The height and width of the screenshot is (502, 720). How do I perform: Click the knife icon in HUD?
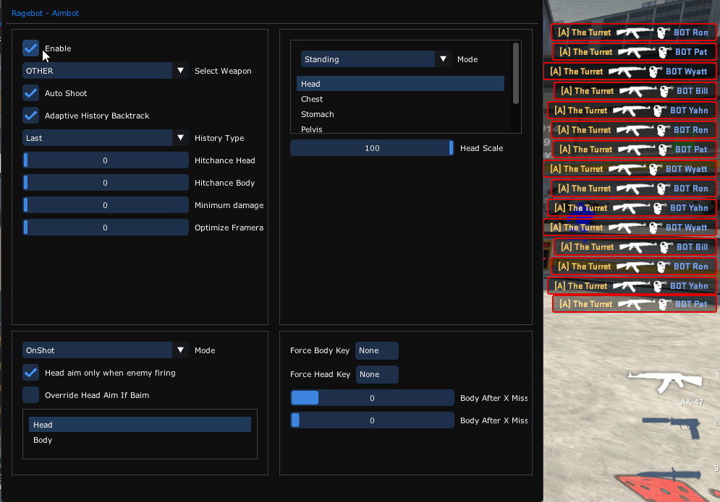tap(669, 475)
